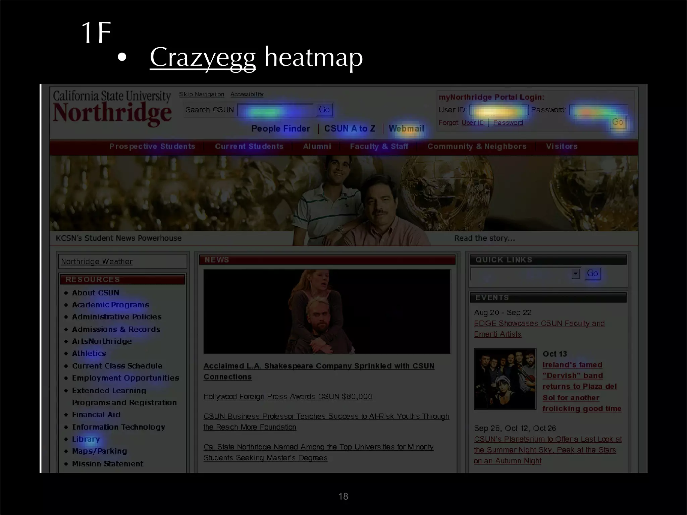Open the Current Students menu
687x515 pixels.
tap(249, 147)
